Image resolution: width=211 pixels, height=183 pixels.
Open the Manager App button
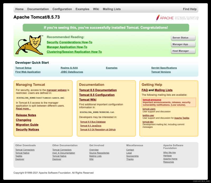(x=183, y=44)
